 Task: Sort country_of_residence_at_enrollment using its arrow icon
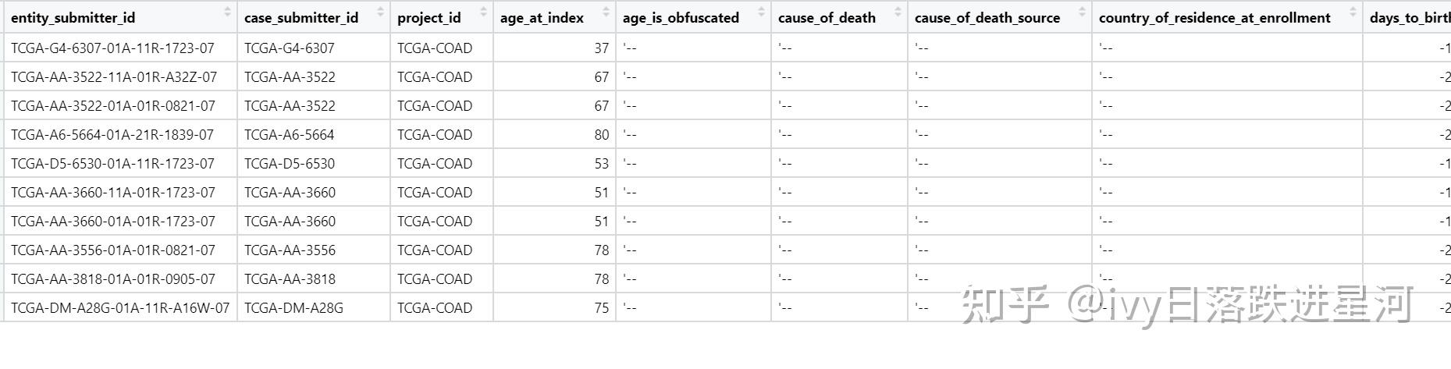1353,12
